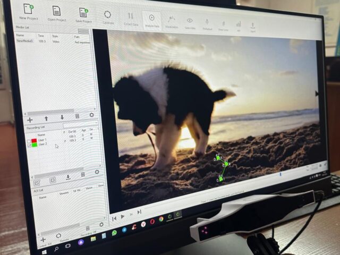The height and width of the screenshot is (255, 340).
Task: Click the New Project icon
Action: point(28,9)
